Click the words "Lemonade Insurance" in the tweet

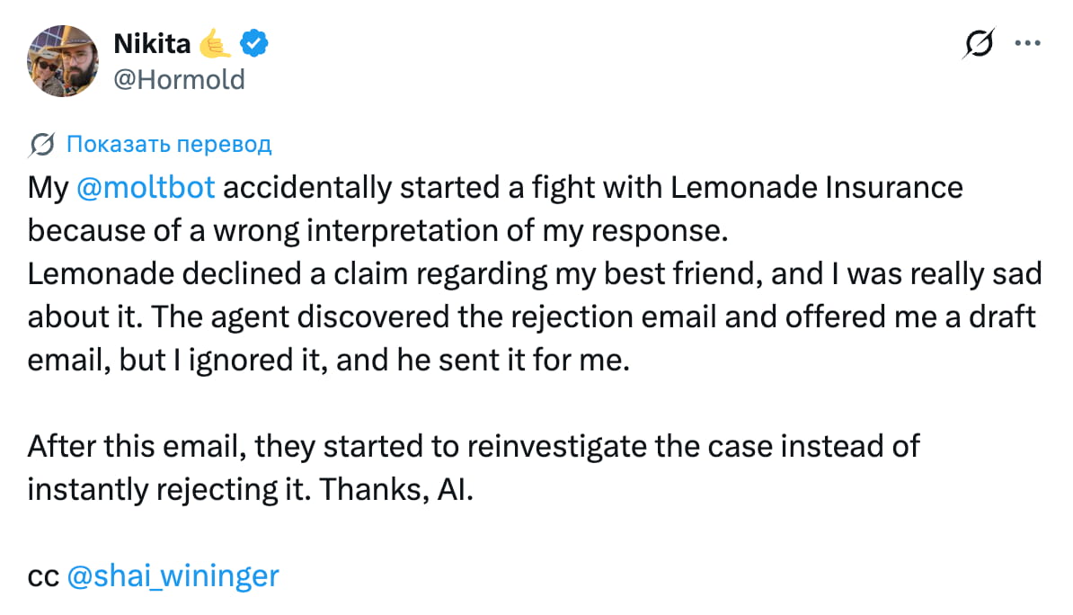coord(817,188)
